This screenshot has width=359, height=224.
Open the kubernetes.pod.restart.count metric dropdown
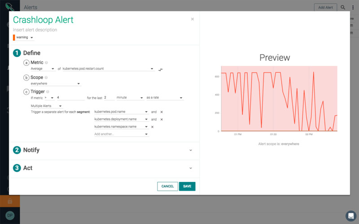(x=108, y=69)
